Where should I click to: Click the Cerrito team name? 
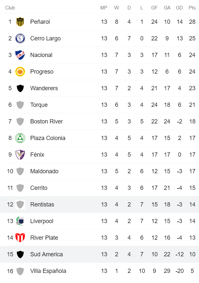(39, 188)
